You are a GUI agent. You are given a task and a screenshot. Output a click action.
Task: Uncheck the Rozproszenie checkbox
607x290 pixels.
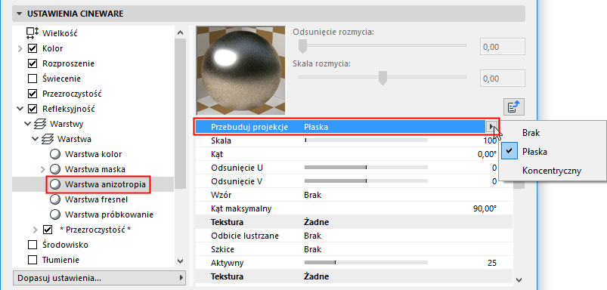click(x=33, y=63)
